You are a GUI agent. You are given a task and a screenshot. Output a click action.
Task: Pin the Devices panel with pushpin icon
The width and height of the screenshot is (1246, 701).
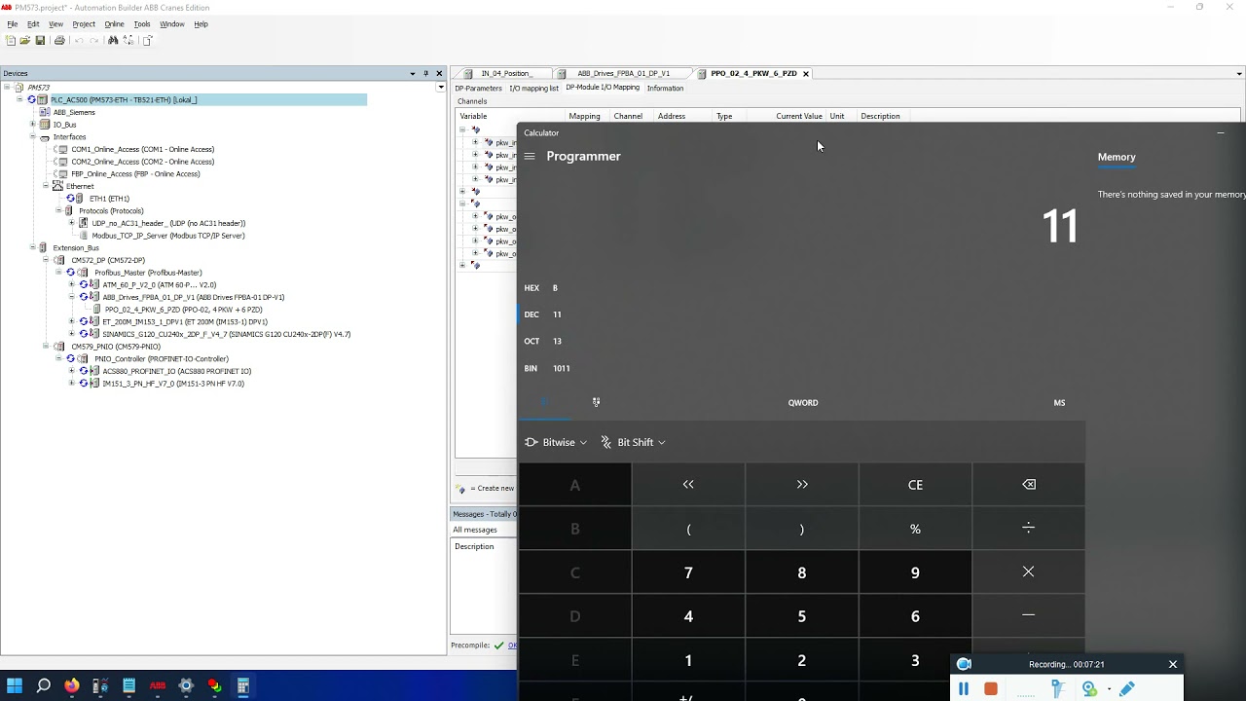coord(425,73)
